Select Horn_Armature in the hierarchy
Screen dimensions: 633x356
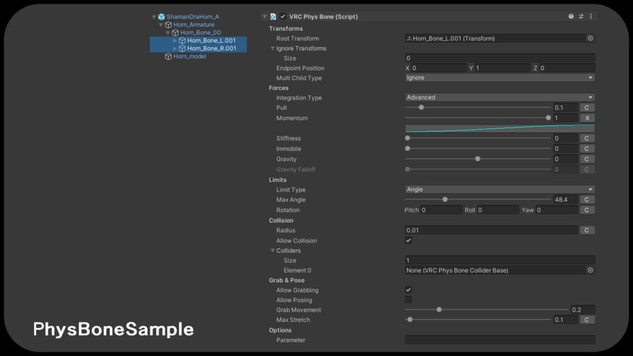pos(193,25)
